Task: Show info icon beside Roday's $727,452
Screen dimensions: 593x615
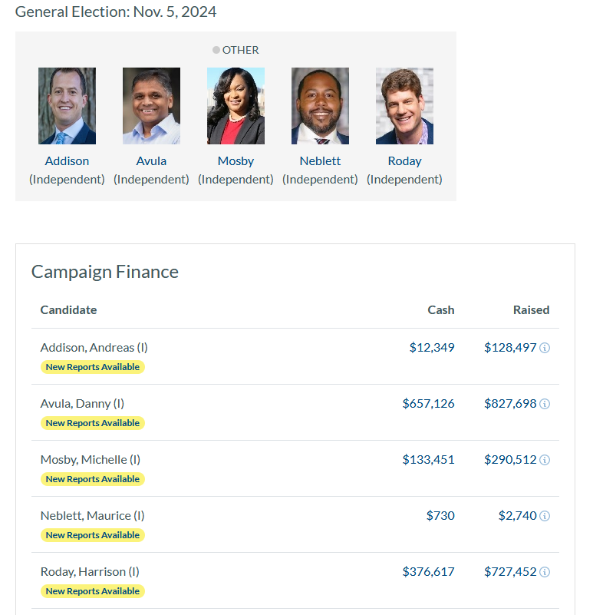Action: [x=545, y=572]
